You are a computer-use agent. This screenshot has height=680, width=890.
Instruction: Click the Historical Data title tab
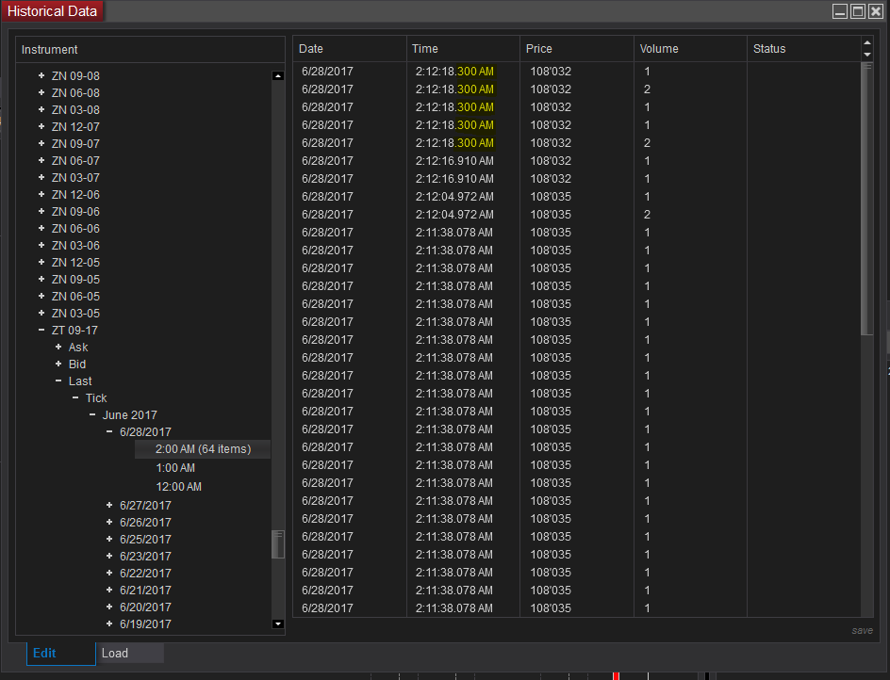pyautogui.click(x=52, y=11)
